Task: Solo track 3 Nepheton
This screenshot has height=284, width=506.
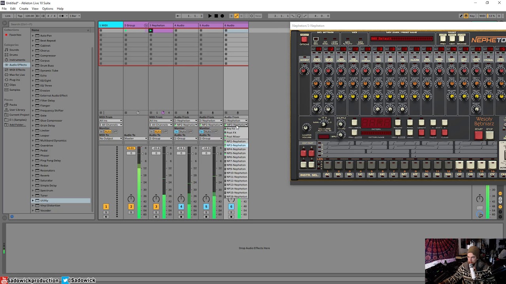Action: 156,213
